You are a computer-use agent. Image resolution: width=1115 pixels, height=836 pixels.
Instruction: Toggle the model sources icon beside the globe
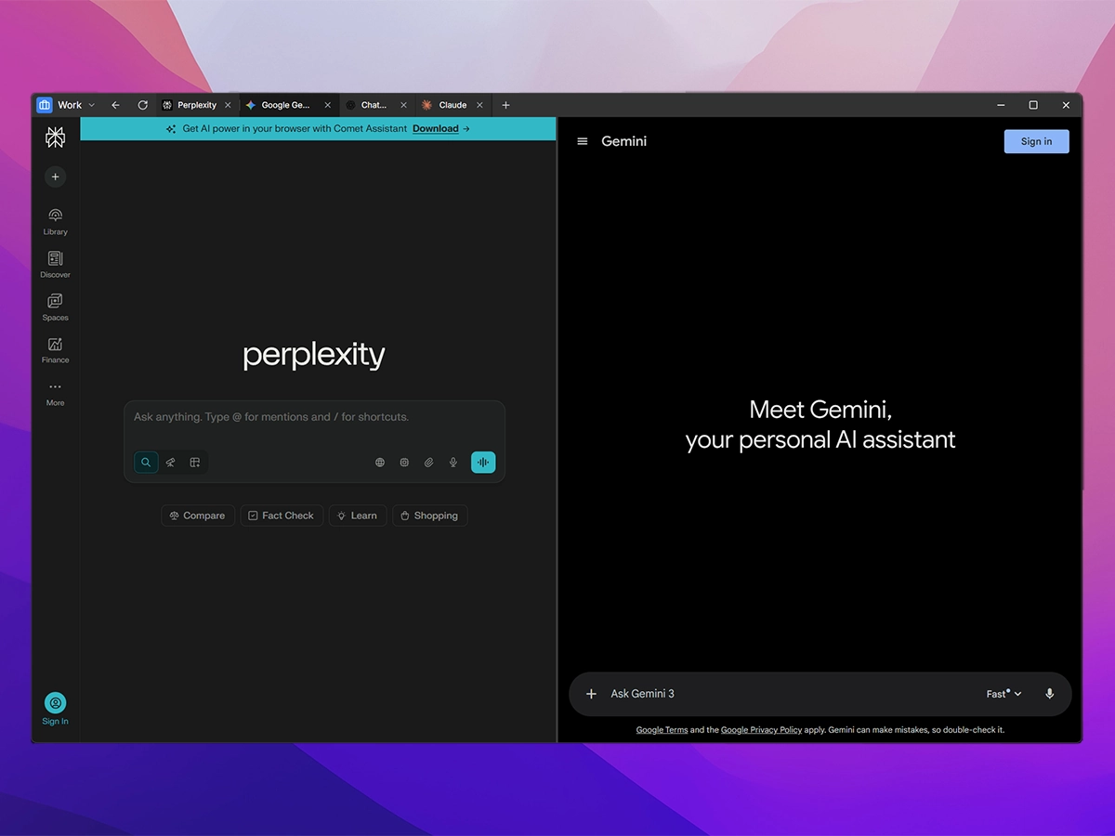point(404,462)
